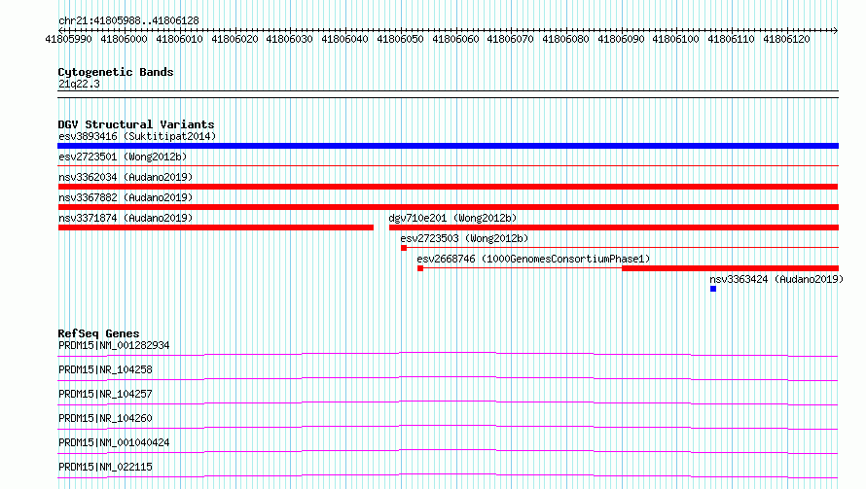
Task: Click the thick red esv2668746 segment
Action: point(730,268)
